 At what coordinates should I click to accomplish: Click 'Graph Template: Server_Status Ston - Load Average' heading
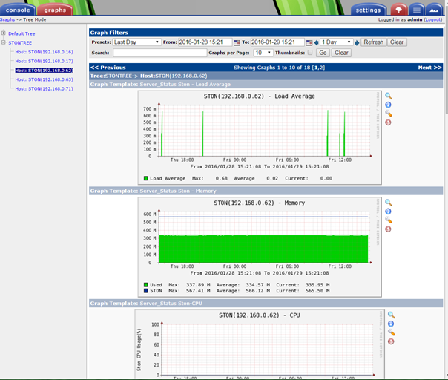coord(160,84)
